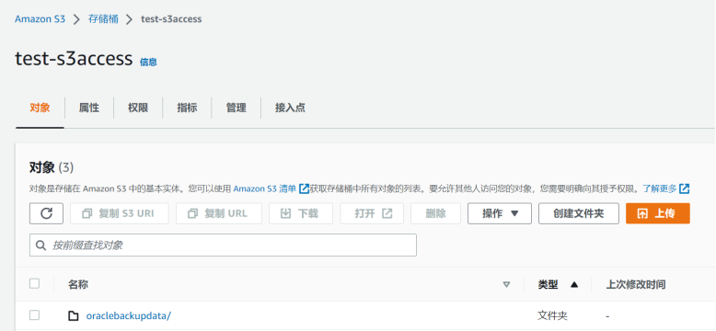
Task: Open the oraclebackupdata/ folder link
Action: pos(128,315)
